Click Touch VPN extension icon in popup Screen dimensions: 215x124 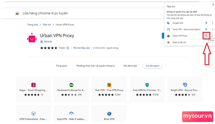pos(168,29)
